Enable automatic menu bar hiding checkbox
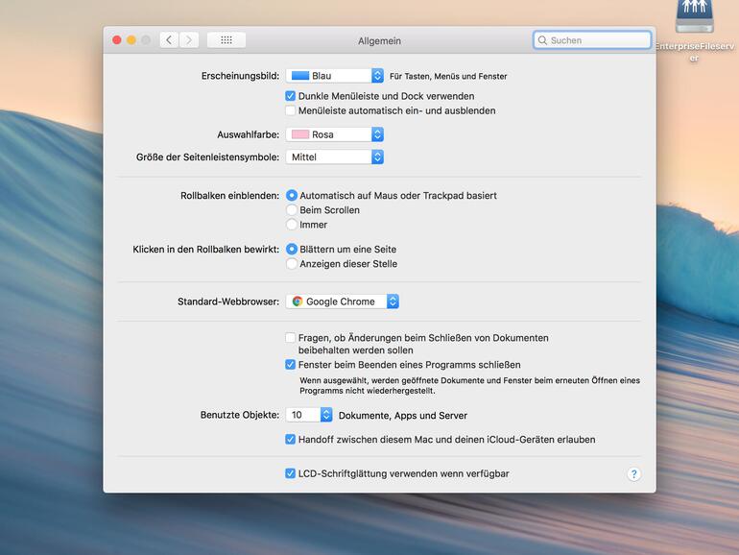739x555 pixels. point(291,110)
